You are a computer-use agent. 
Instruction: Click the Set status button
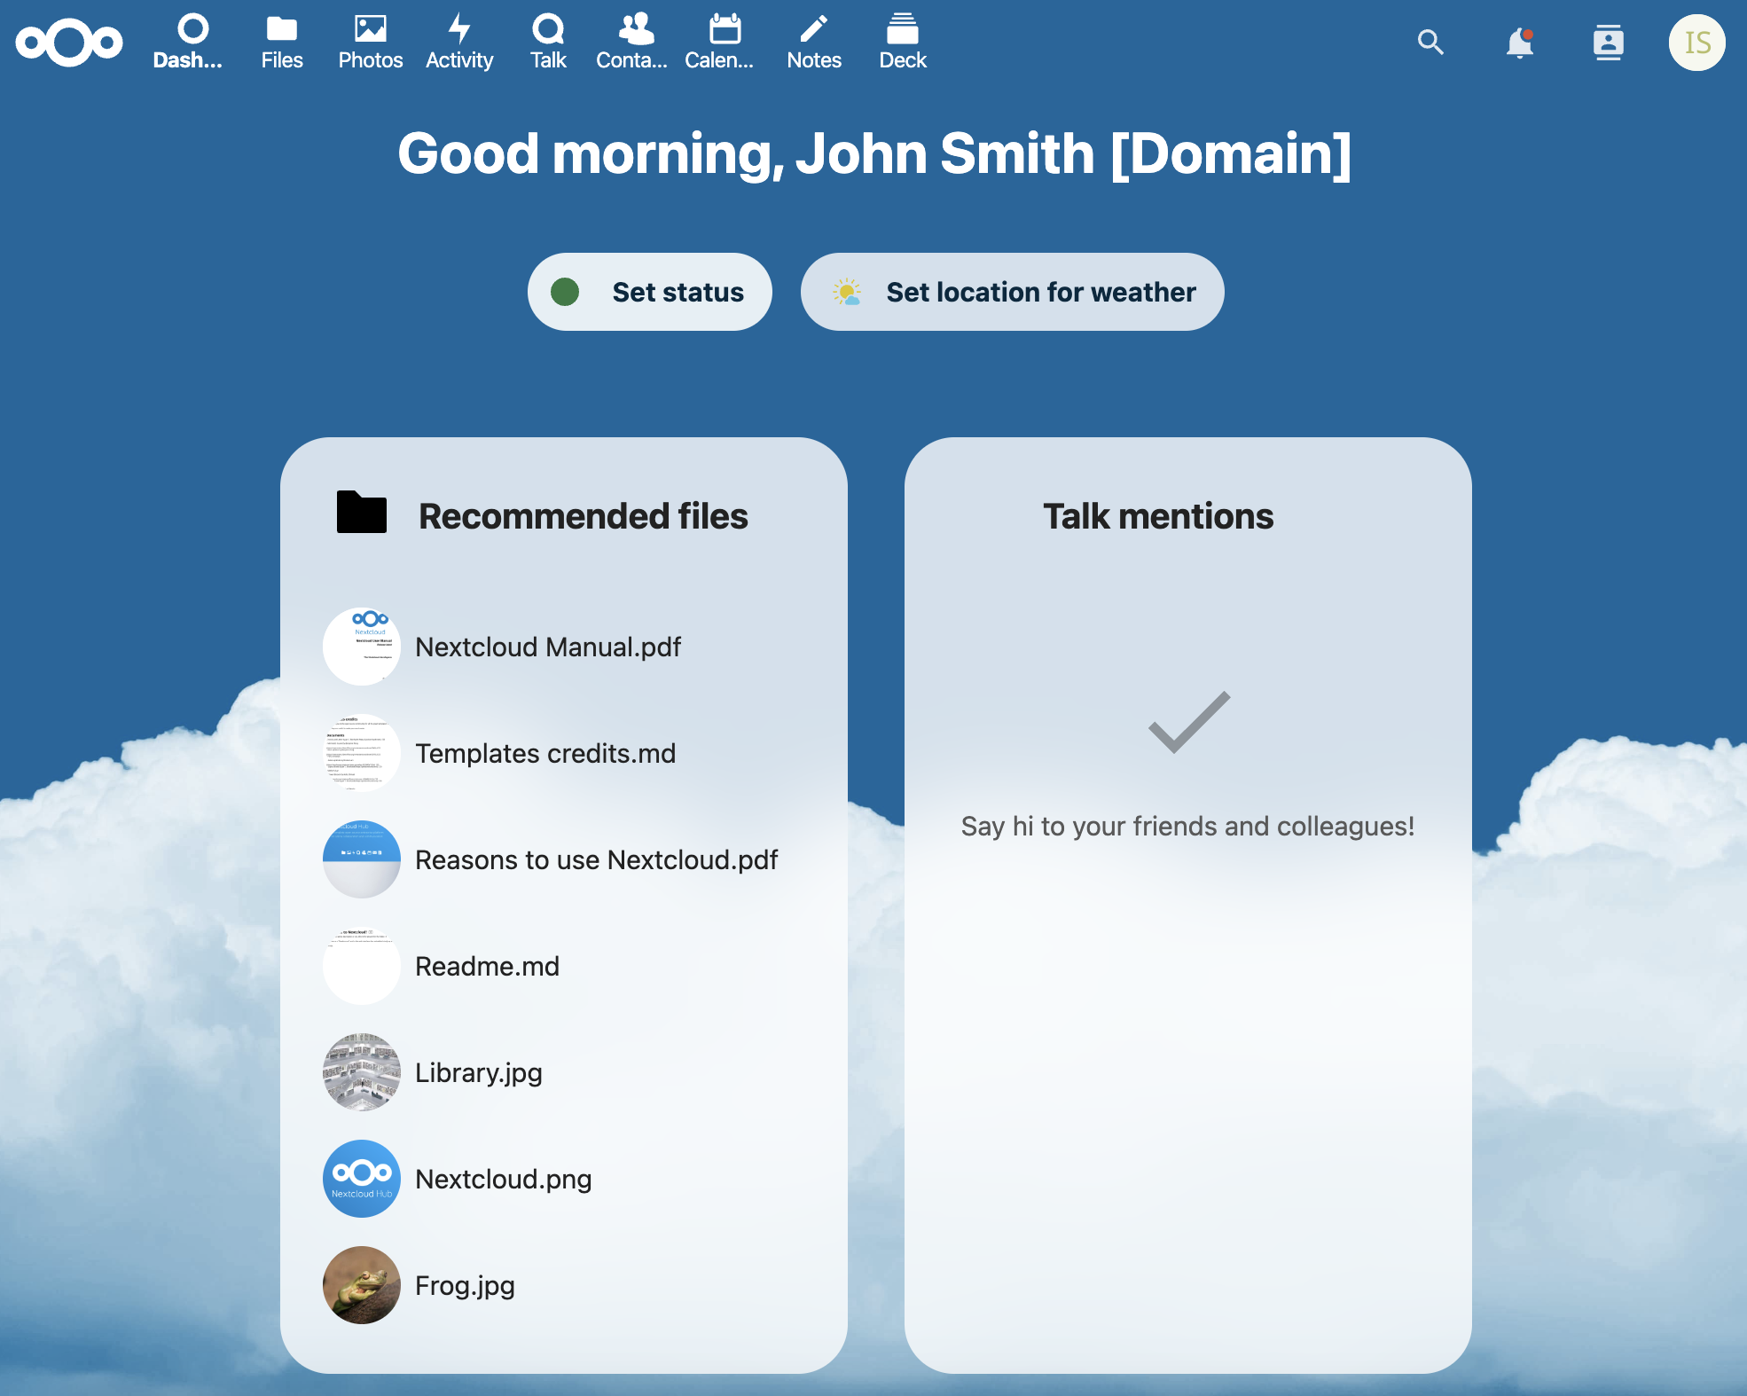coord(650,292)
